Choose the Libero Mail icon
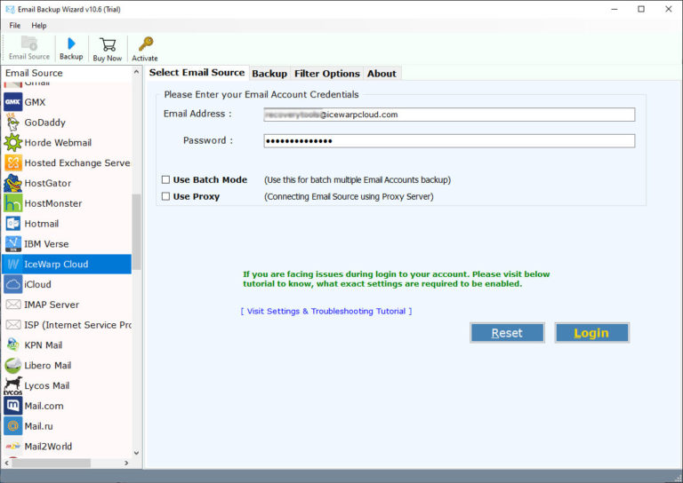Screen dimensions: 683x483 click(x=13, y=365)
